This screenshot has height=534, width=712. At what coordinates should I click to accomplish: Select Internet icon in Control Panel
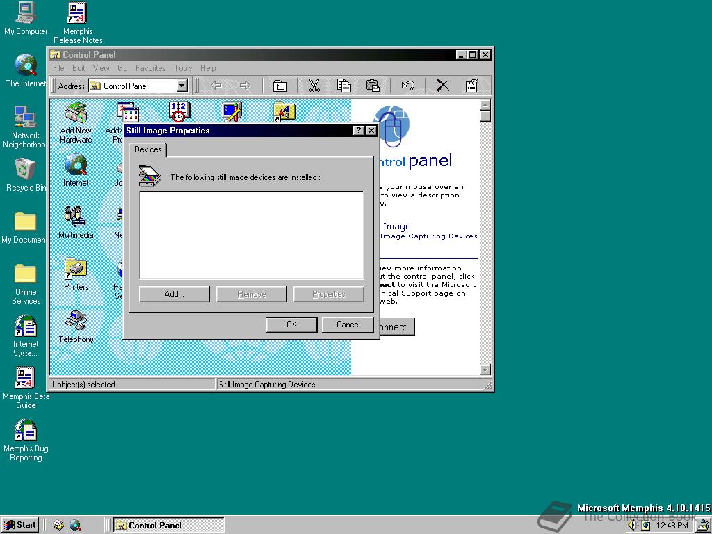click(76, 170)
